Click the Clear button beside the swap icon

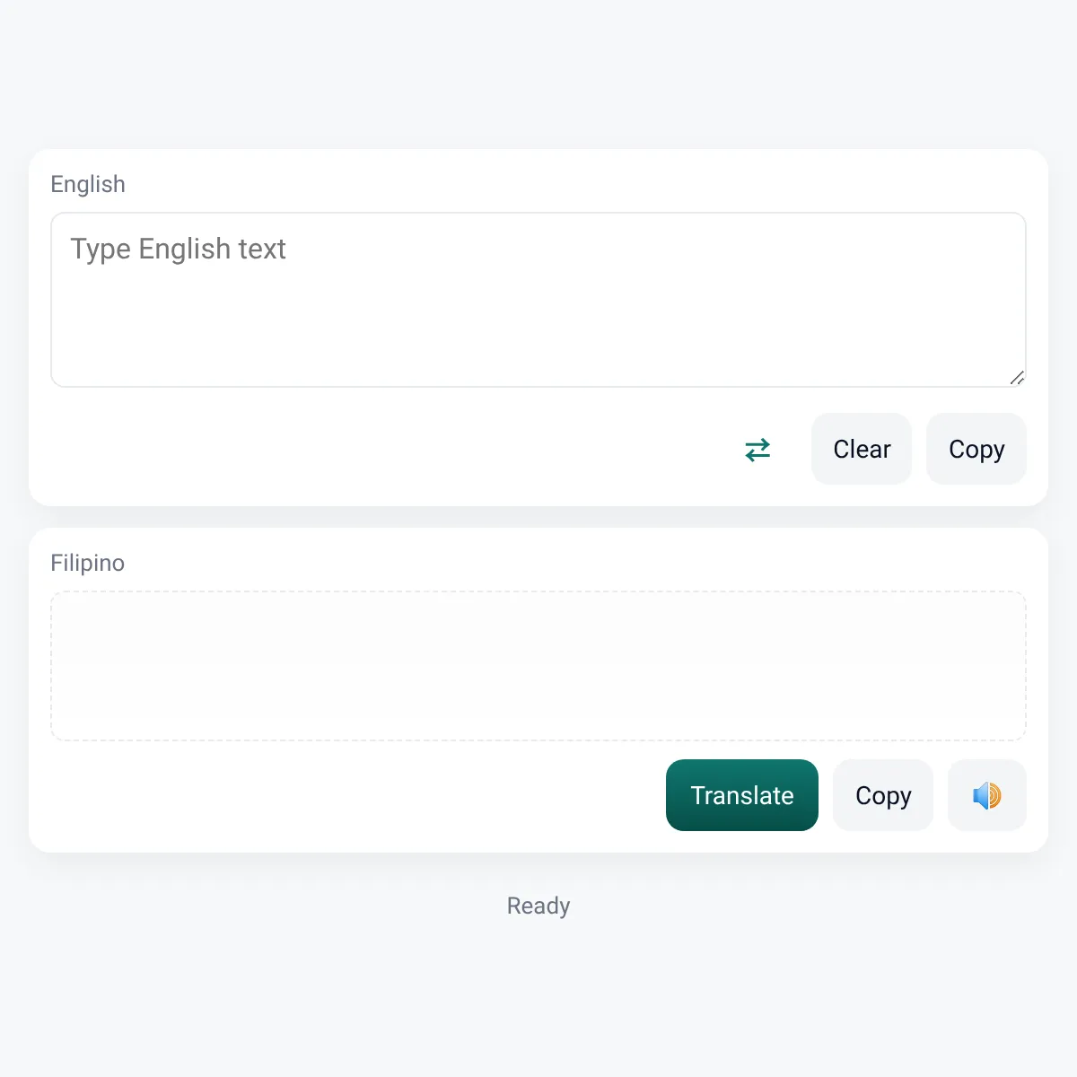click(862, 449)
